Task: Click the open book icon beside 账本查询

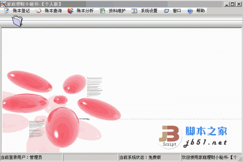Action: tap(38, 11)
